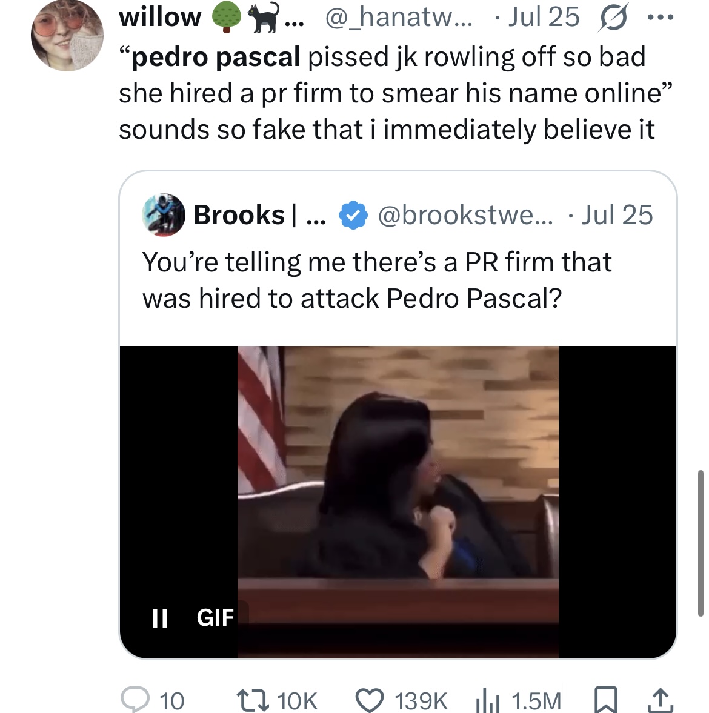Image resolution: width=709 pixels, height=713 pixels.
Task: Open the courtroom GIF media
Action: point(398,502)
